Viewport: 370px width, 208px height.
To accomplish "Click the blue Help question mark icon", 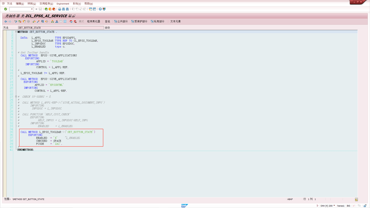I will coord(100,9).
